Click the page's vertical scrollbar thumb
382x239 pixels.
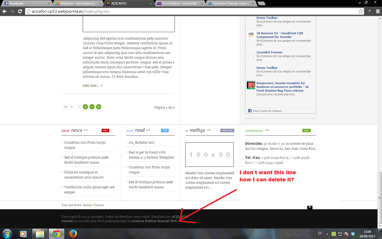coord(380,198)
